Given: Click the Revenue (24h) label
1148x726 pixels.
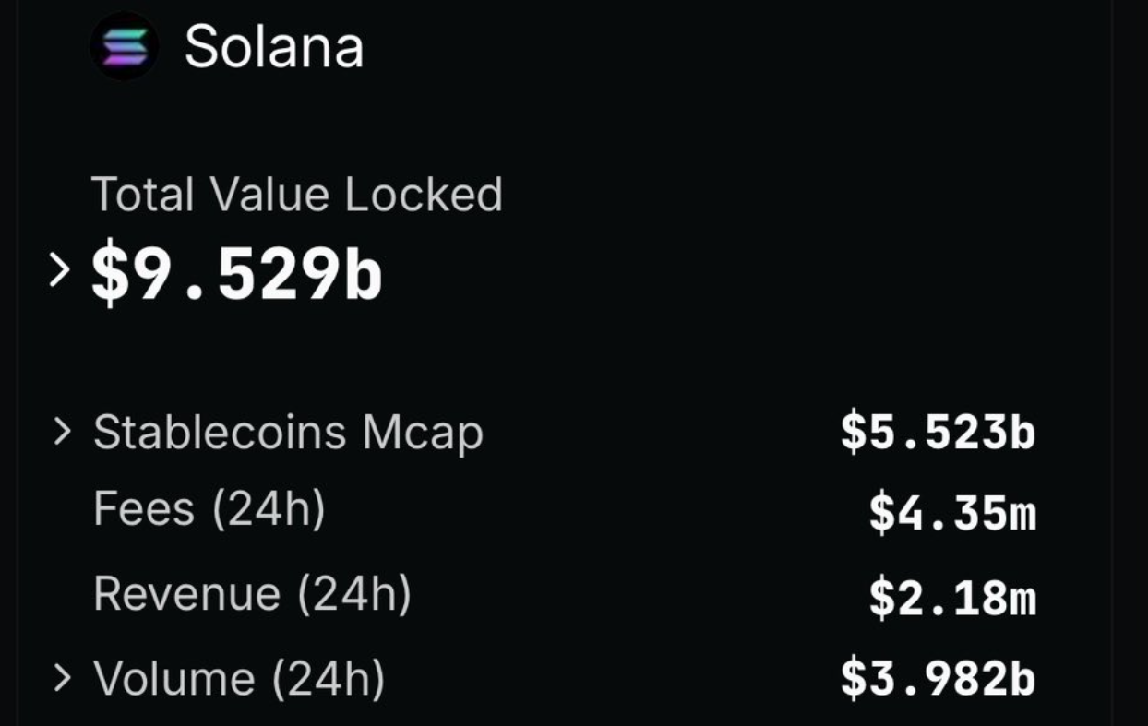Looking at the screenshot, I should (x=252, y=593).
